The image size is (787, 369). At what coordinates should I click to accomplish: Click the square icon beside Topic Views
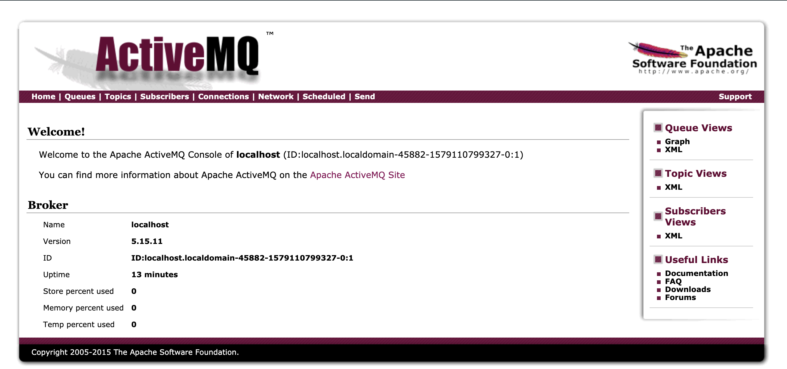(658, 173)
